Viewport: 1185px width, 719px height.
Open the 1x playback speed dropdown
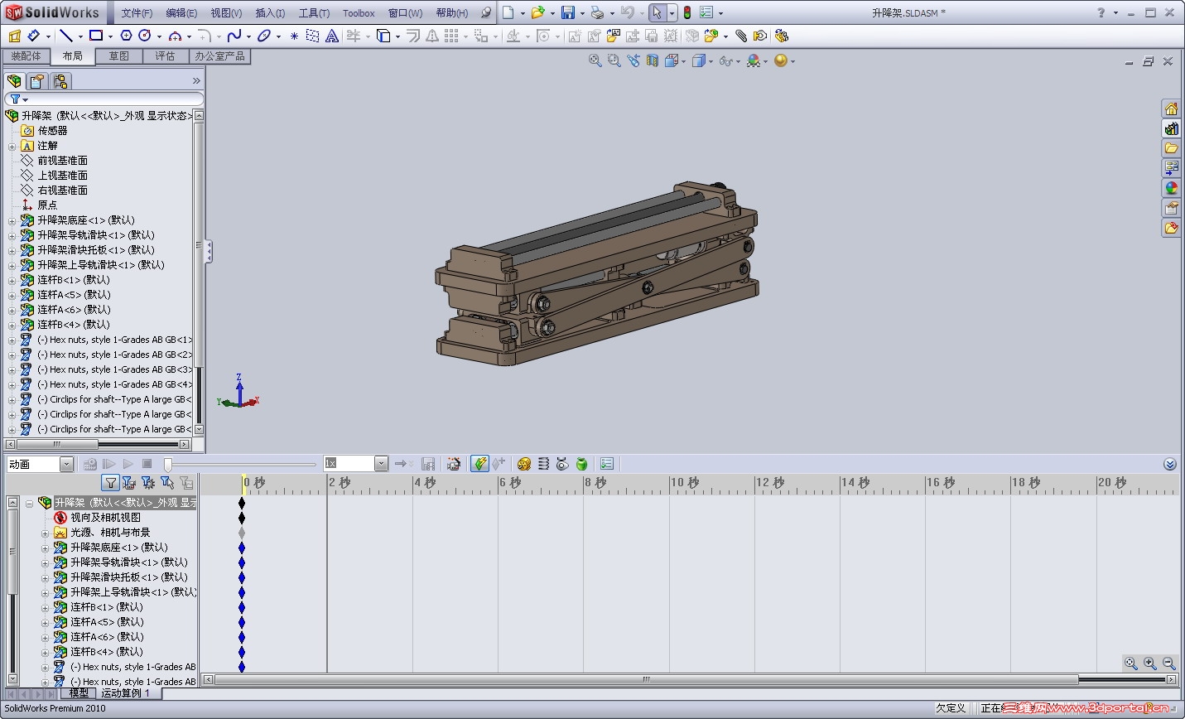pyautogui.click(x=381, y=464)
